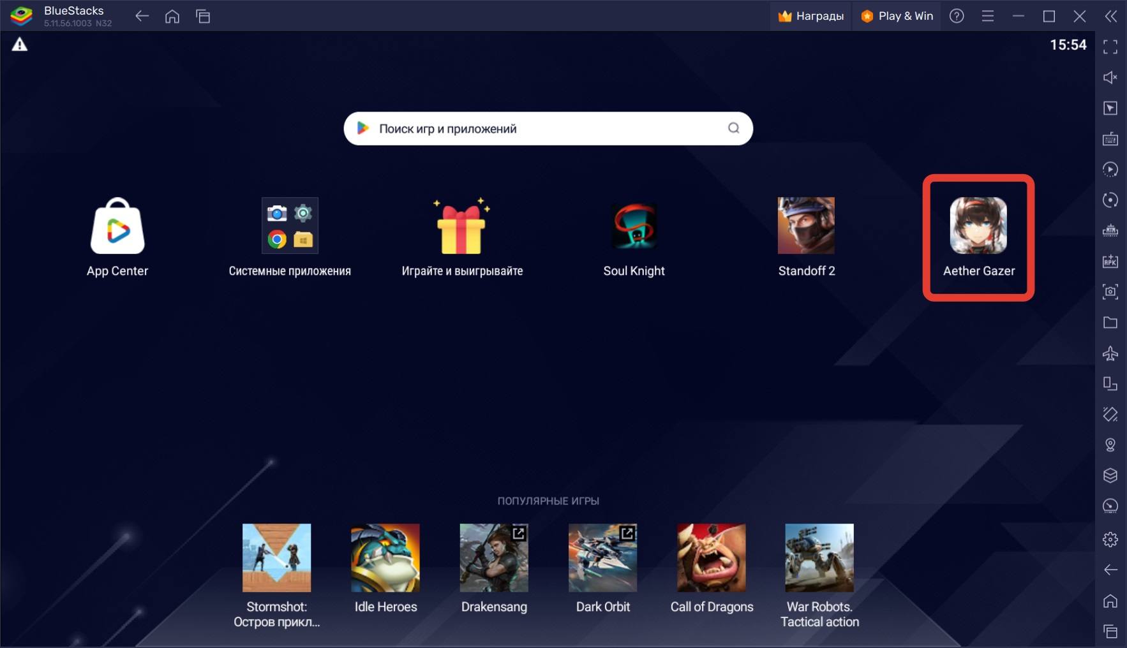
Task: Open Idle Heroes popular game thumbnail
Action: 385,557
